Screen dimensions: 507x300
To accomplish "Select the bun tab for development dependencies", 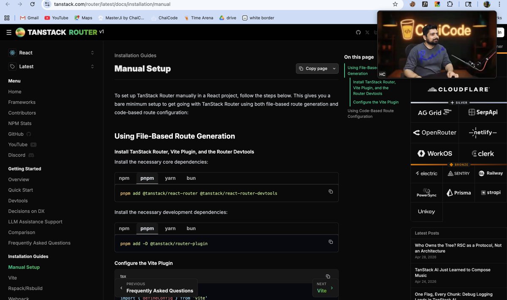I will 191,228.
